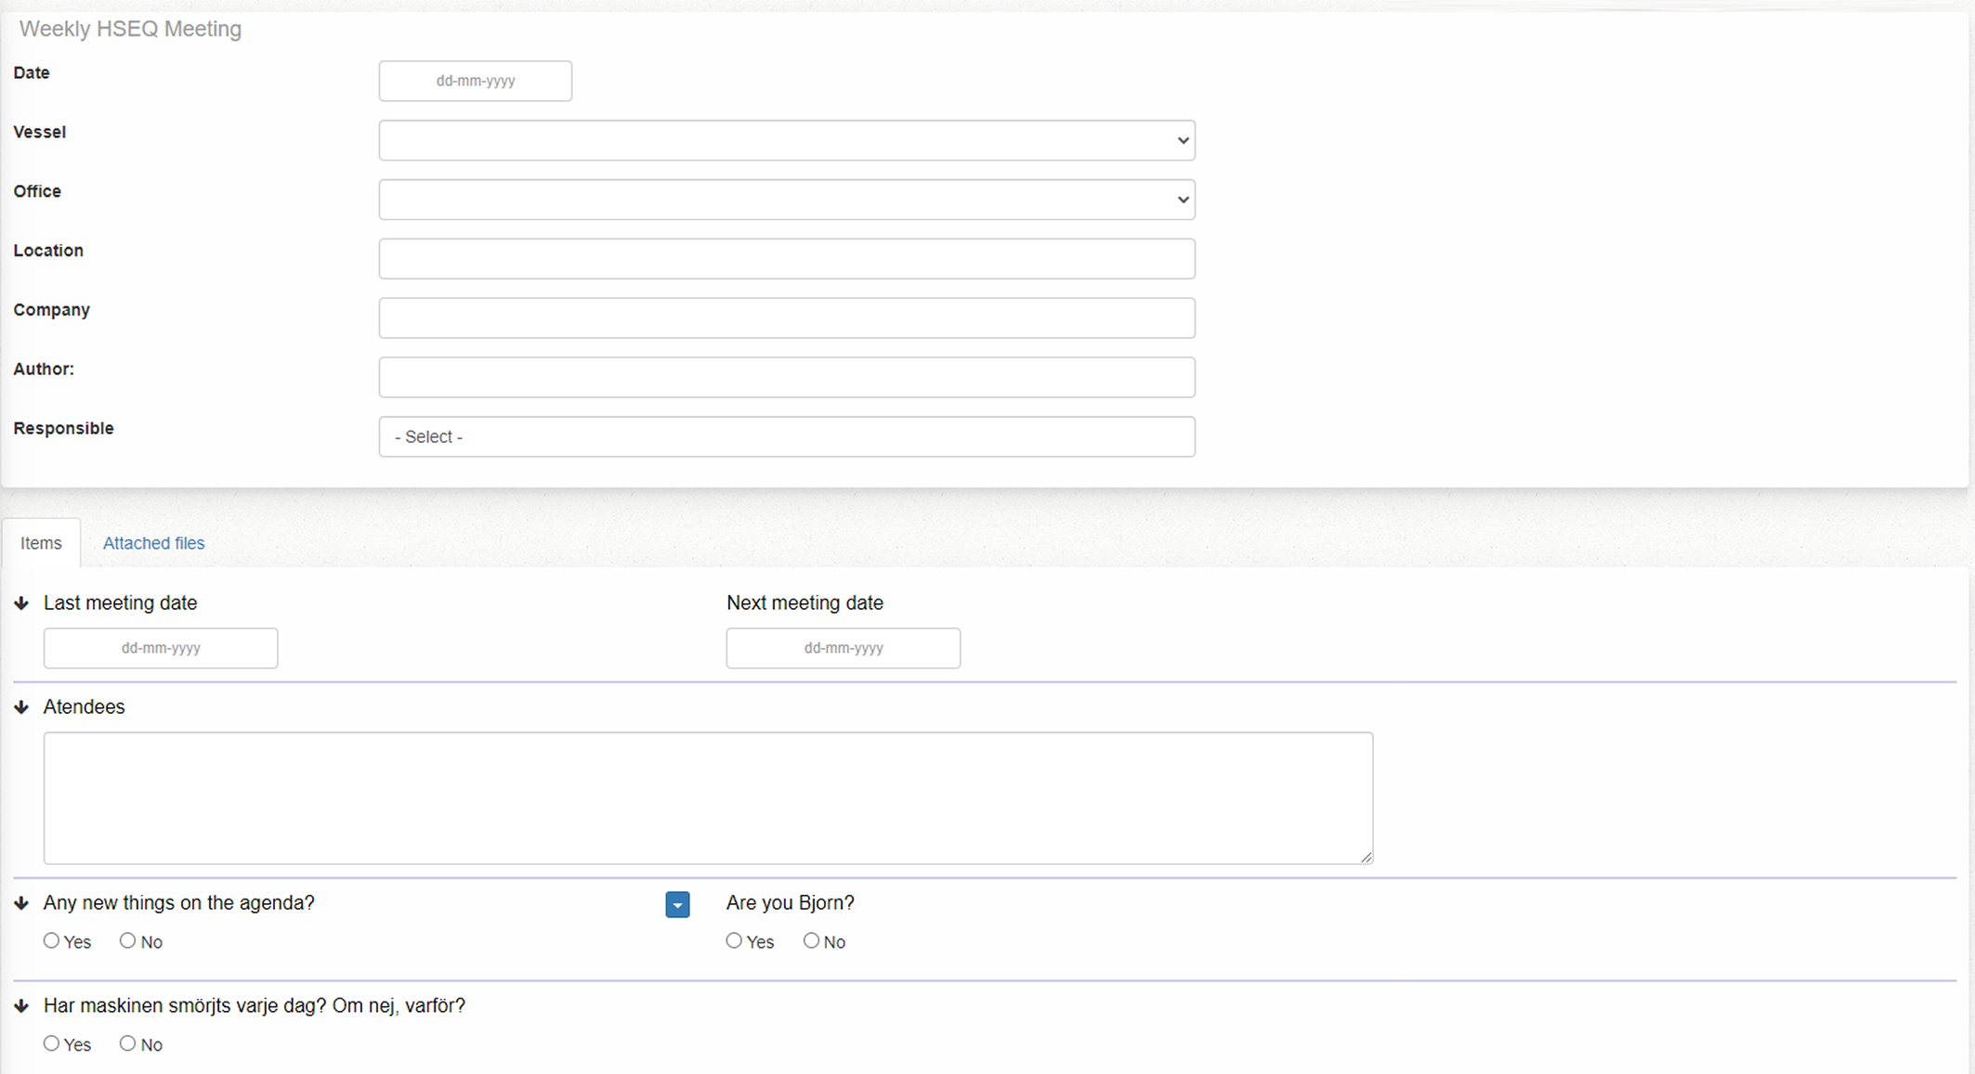Open the Office dropdown
The image size is (1975, 1074).
point(786,200)
